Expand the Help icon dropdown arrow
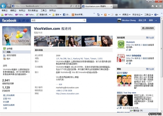Screen dimensions: 163x116 pyautogui.click(x=158, y=15)
